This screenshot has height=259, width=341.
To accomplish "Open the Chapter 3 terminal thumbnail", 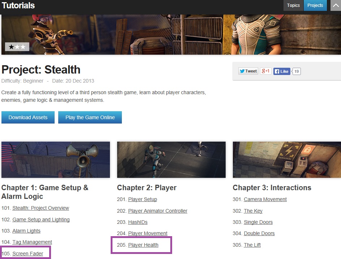I will coord(287,160).
